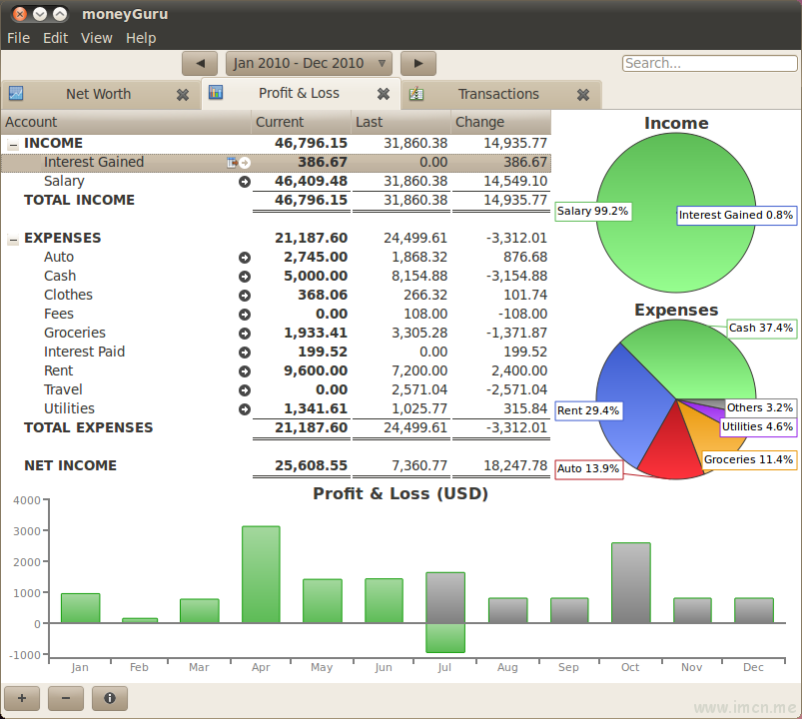Open Clothes account arrow icon
Image resolution: width=802 pixels, height=719 pixels.
pos(245,295)
